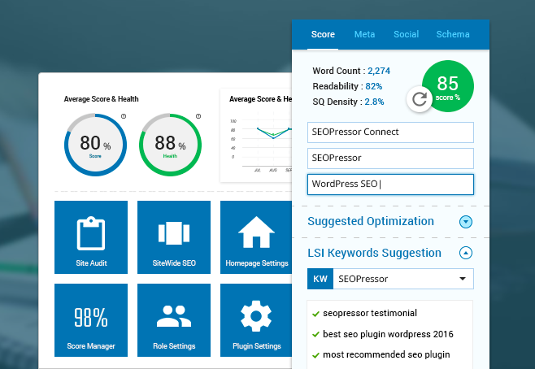Open the Plugin Settings gear tile
This screenshot has height=369, width=535.
pos(256,320)
